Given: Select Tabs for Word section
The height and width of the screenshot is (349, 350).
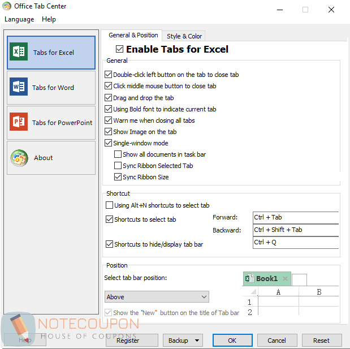Looking at the screenshot, I should pos(51,88).
